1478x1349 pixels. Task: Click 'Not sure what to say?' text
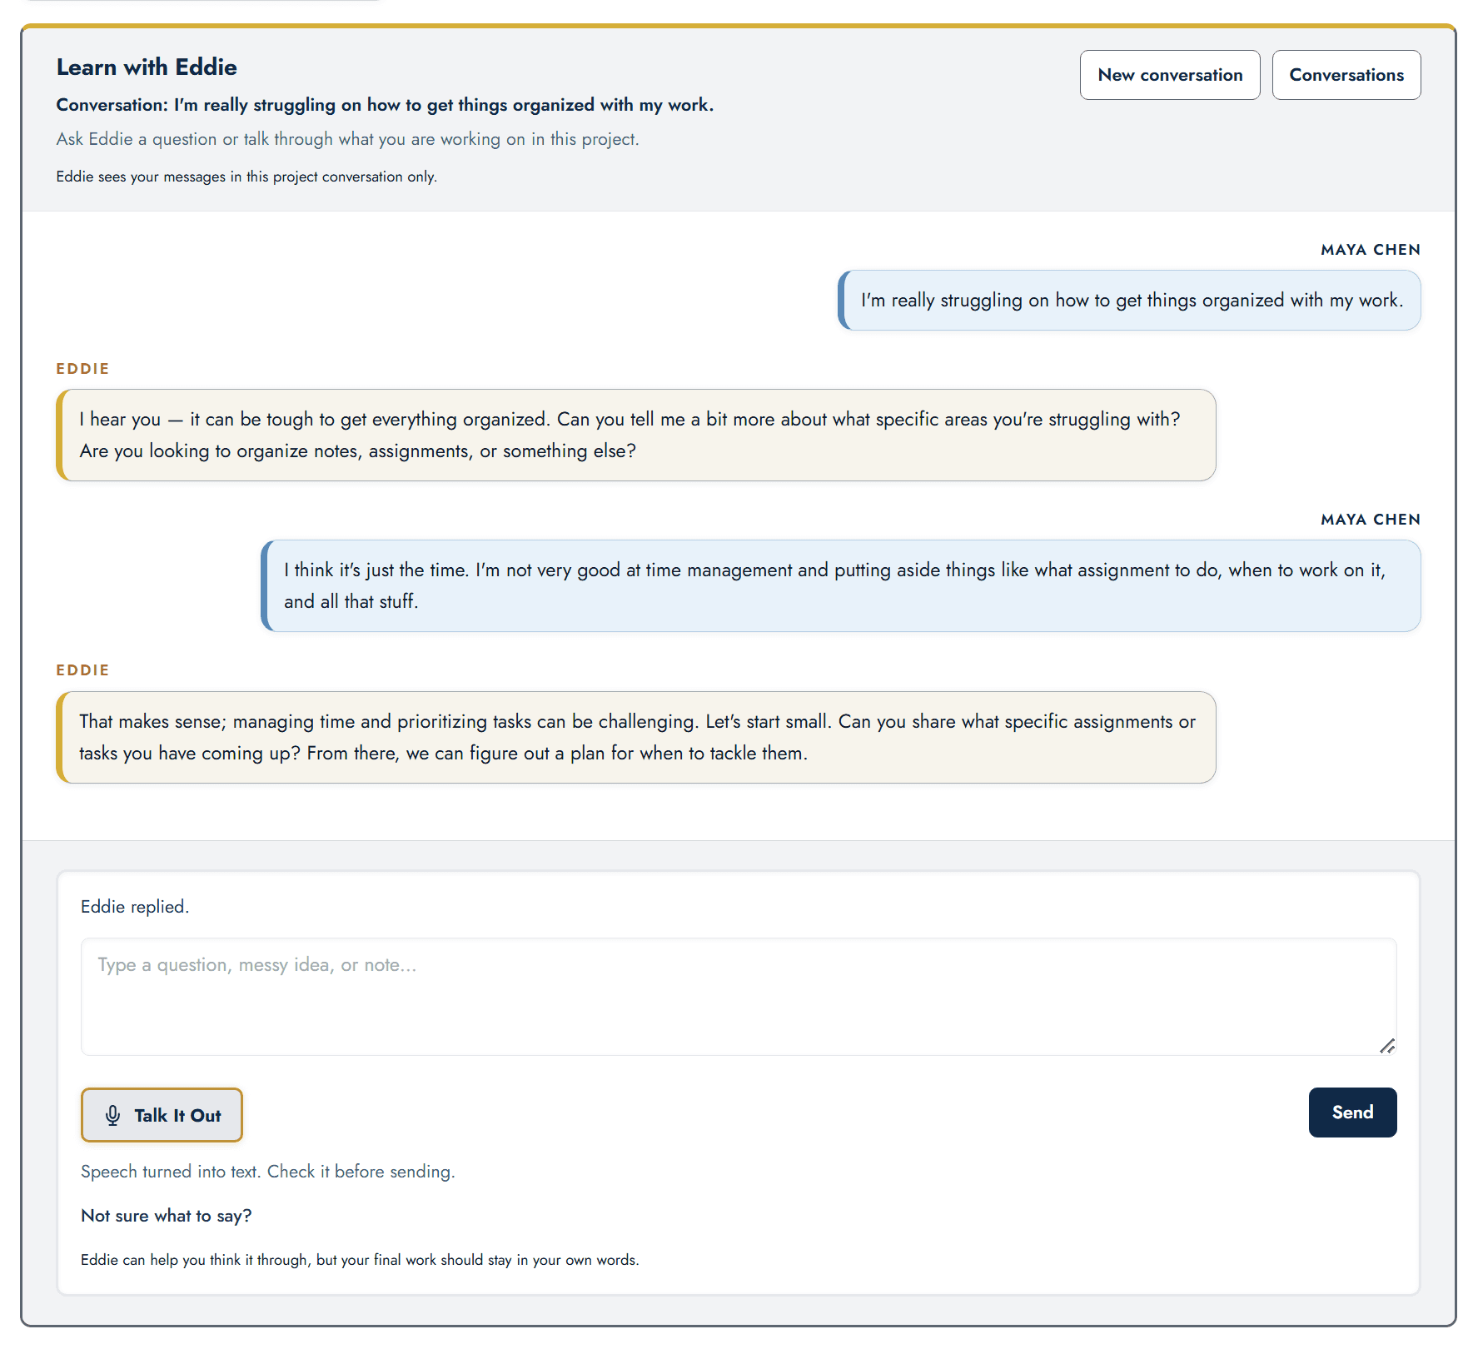pyautogui.click(x=167, y=1216)
